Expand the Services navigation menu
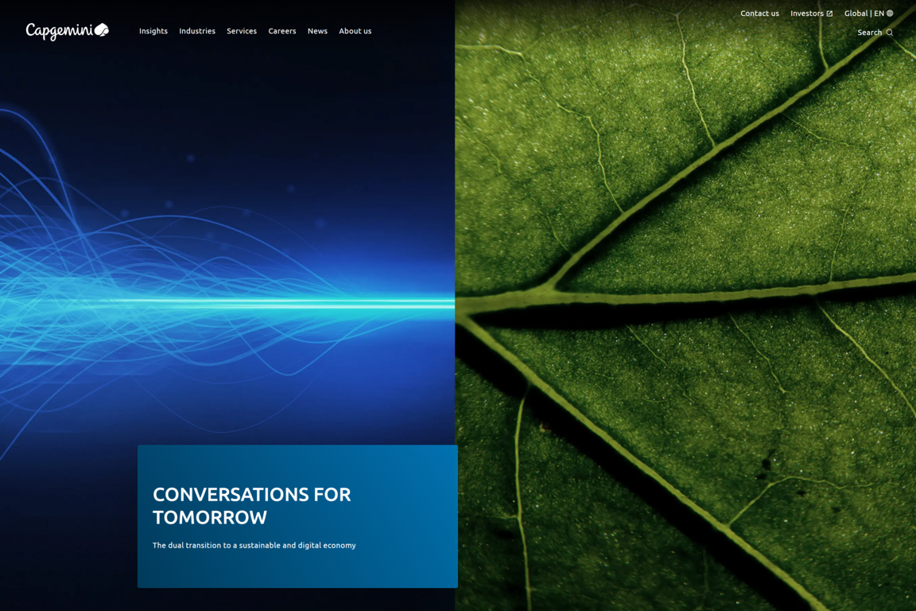 click(x=241, y=31)
